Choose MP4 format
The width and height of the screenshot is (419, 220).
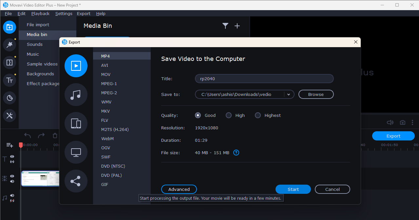click(x=122, y=56)
